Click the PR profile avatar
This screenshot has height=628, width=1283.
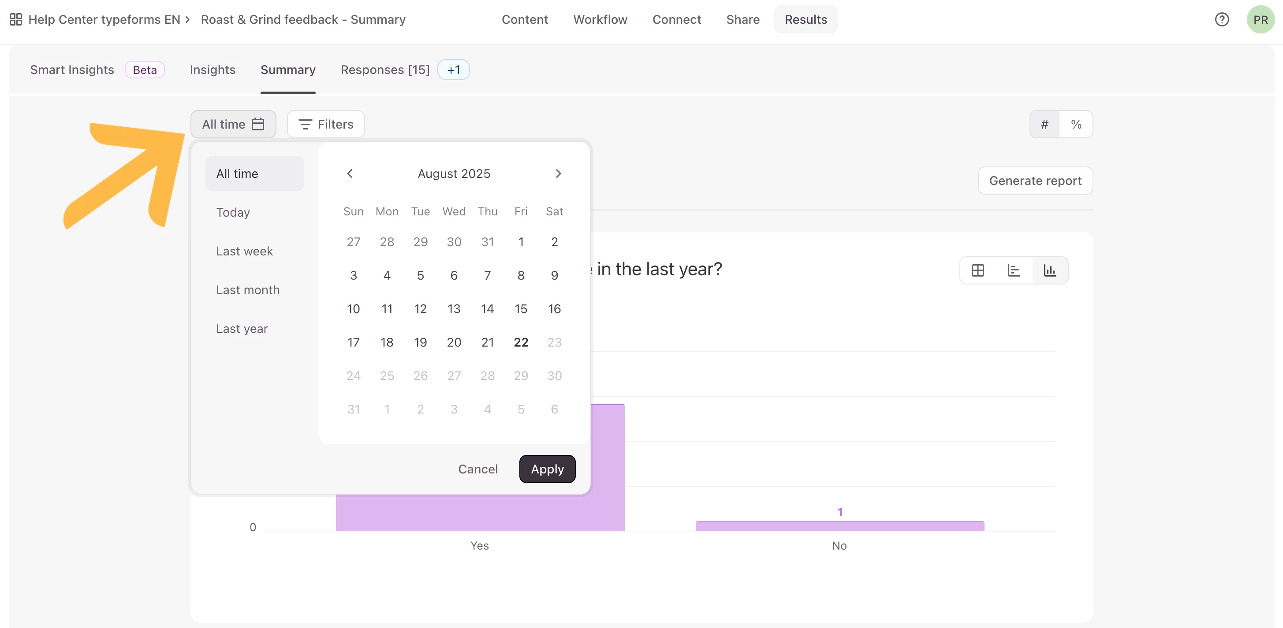tap(1260, 19)
